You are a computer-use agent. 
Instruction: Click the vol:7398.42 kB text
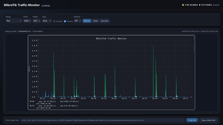coord(43,104)
